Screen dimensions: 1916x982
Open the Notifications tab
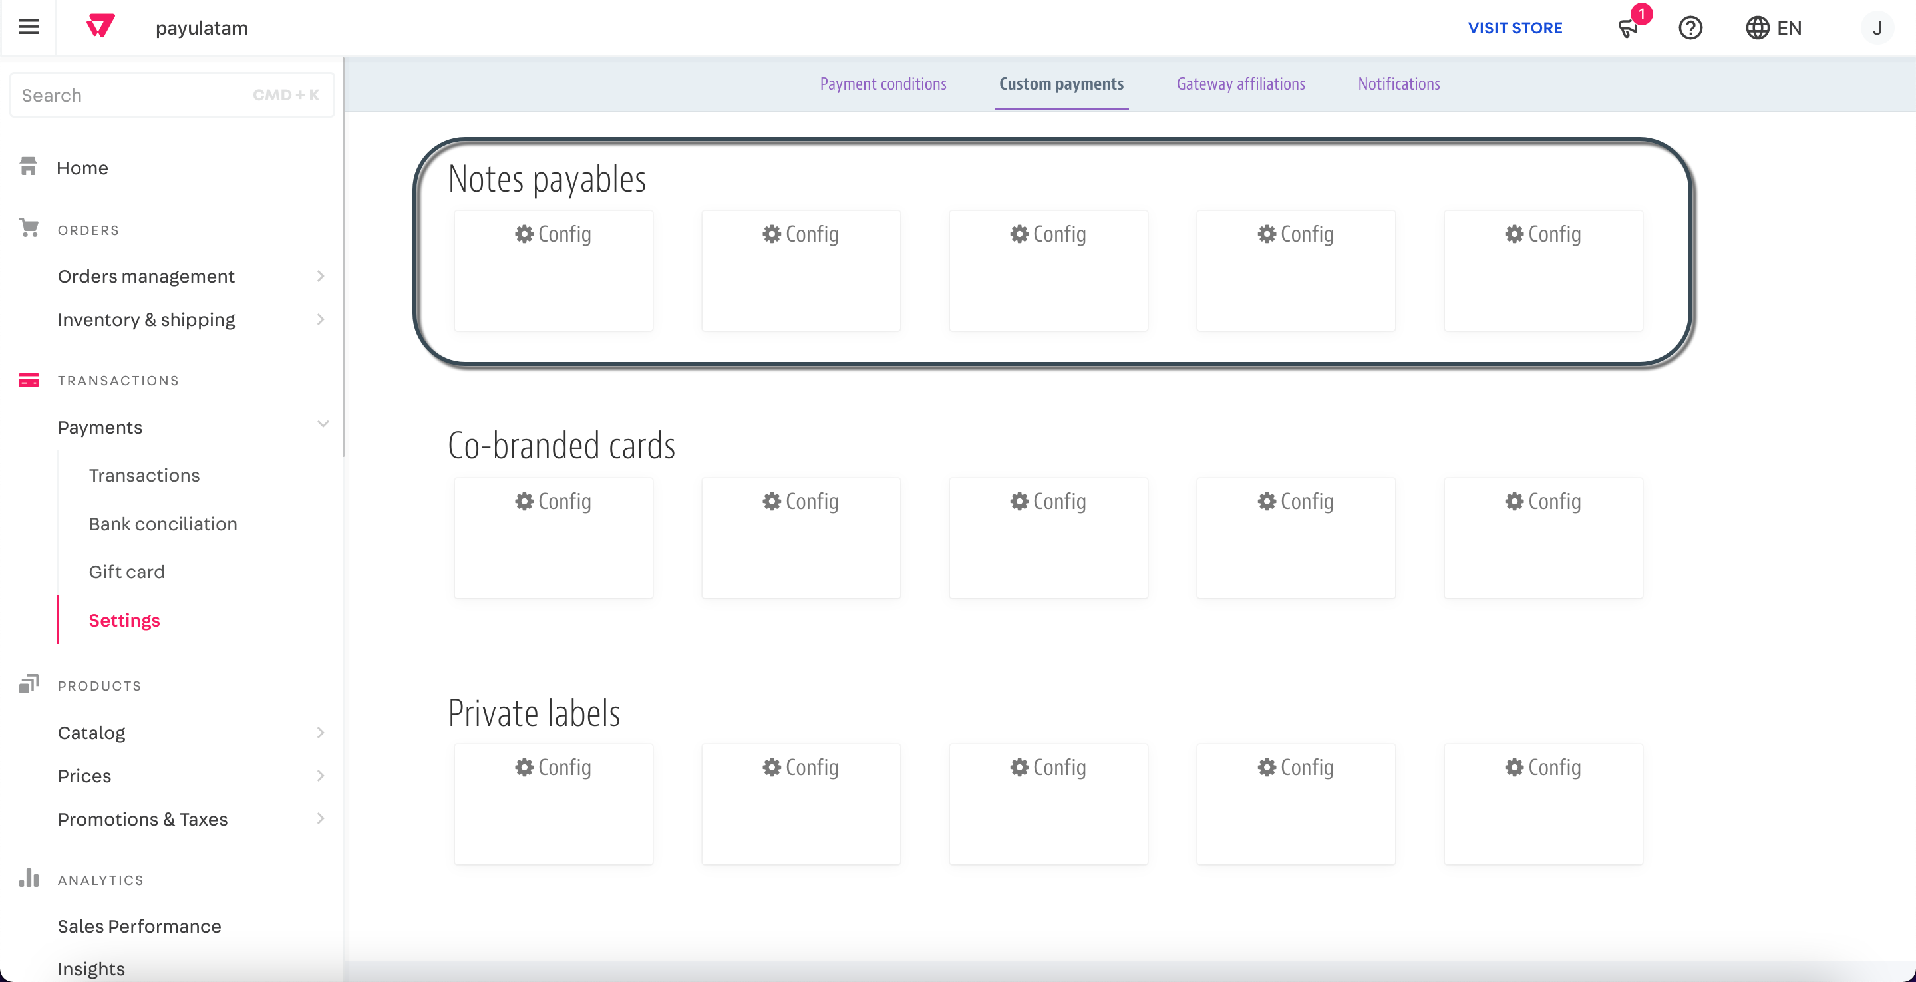1398,84
